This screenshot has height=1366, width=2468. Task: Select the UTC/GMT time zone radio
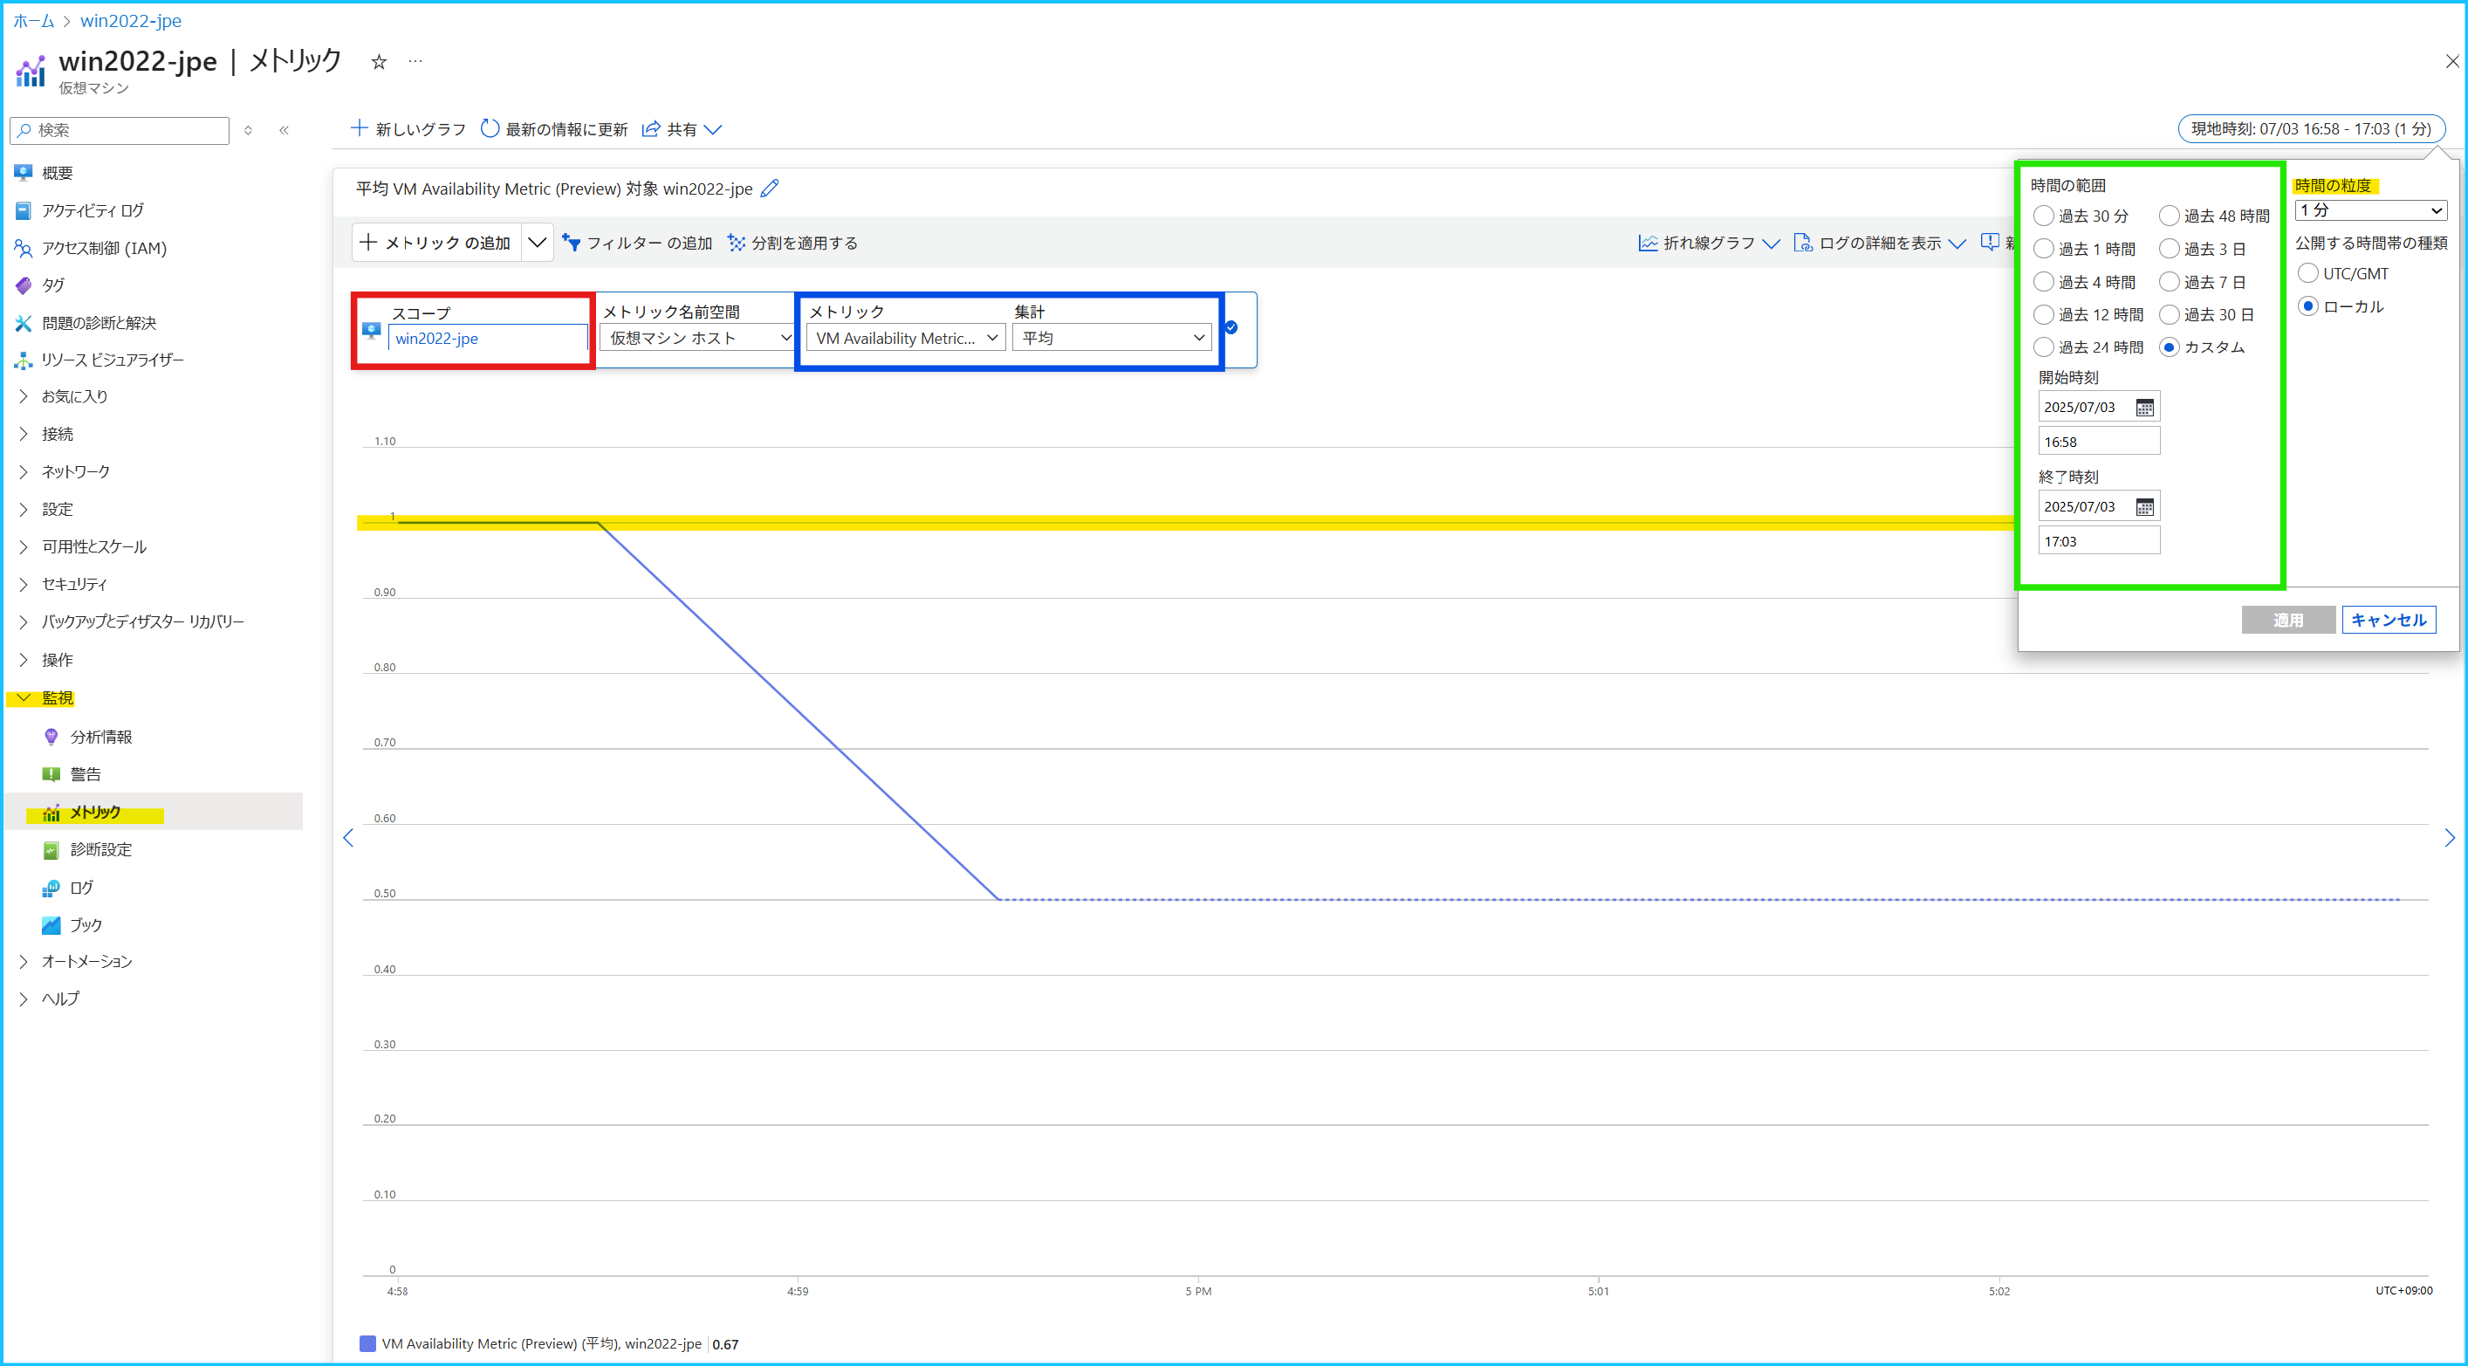point(2308,274)
